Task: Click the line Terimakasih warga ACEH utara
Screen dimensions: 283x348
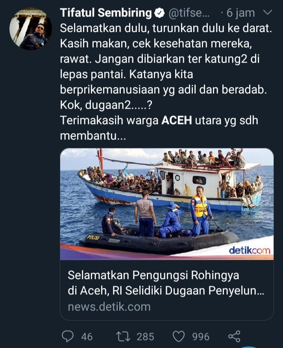Action: (x=159, y=121)
